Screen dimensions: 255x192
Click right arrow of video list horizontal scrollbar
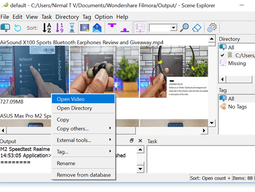coord(204,130)
